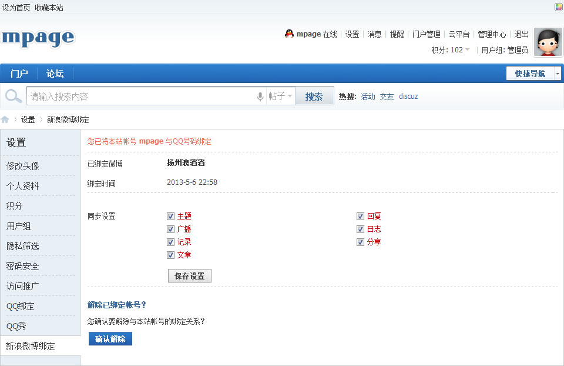Image resolution: width=564 pixels, height=366 pixels.
Task: Click the home icon in the breadcrumb
Action: (5, 119)
